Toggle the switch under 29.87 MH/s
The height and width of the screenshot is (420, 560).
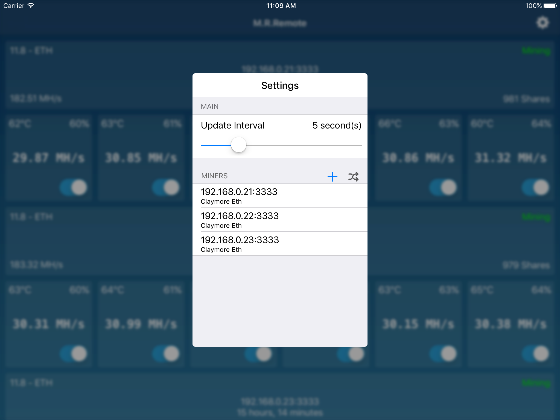pos(74,188)
